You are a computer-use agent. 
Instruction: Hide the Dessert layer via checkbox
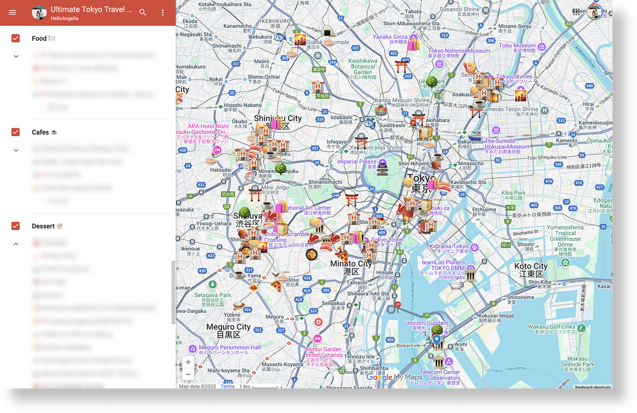click(x=16, y=226)
